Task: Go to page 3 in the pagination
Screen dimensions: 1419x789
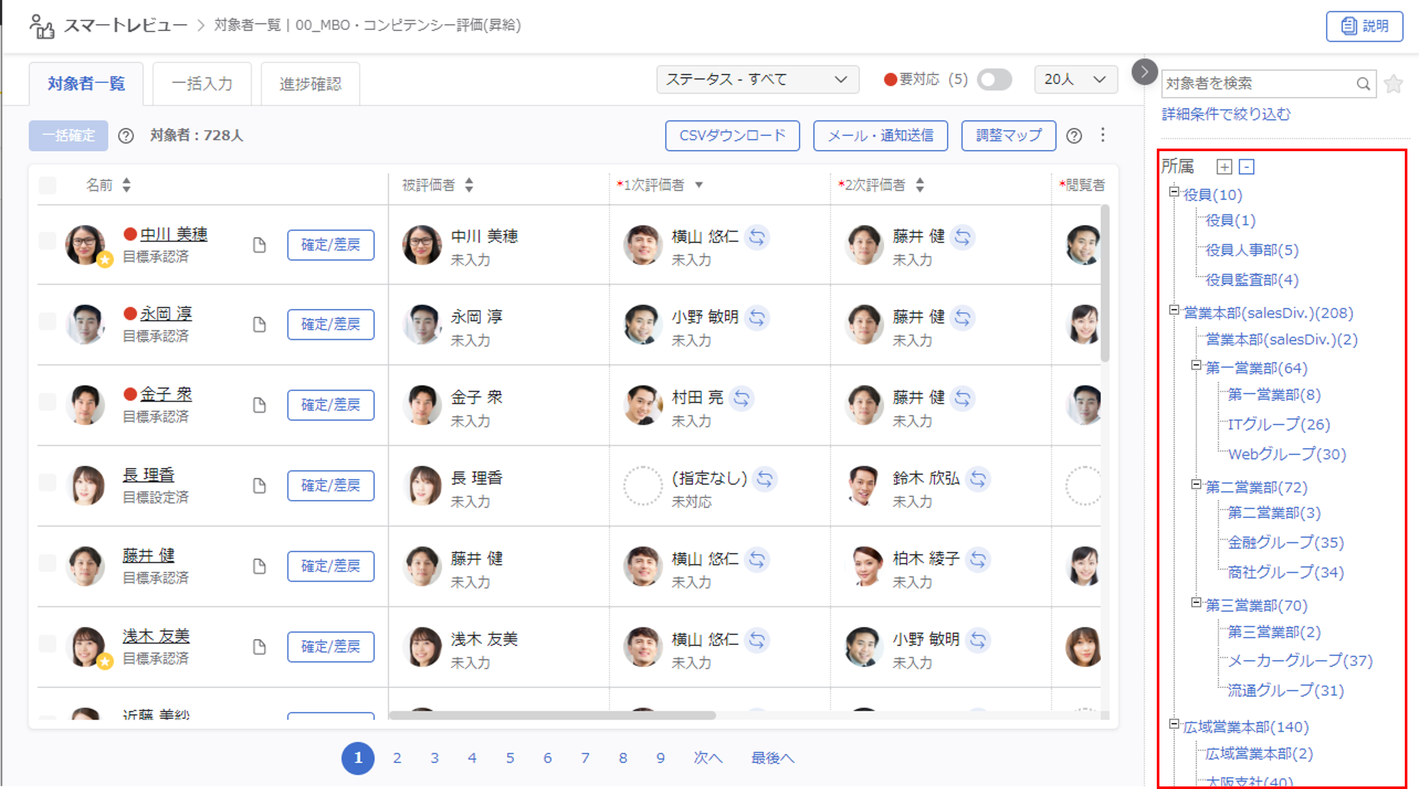Action: click(434, 758)
